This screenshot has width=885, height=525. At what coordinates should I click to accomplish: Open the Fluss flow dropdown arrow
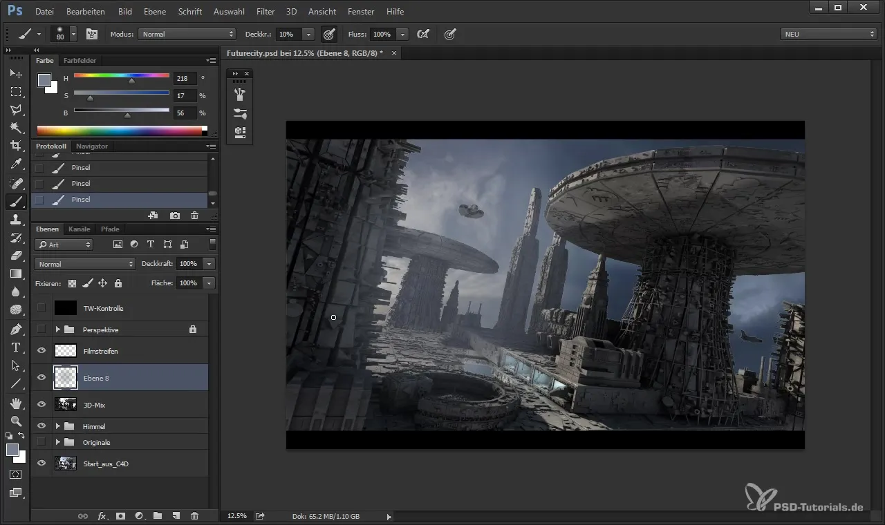click(402, 34)
